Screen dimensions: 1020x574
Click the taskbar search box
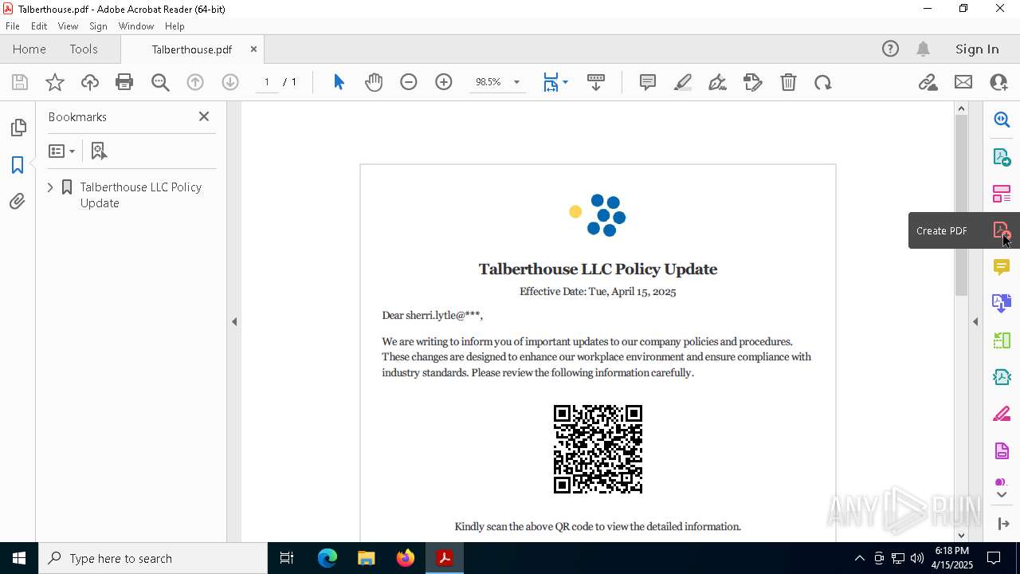tap(153, 558)
